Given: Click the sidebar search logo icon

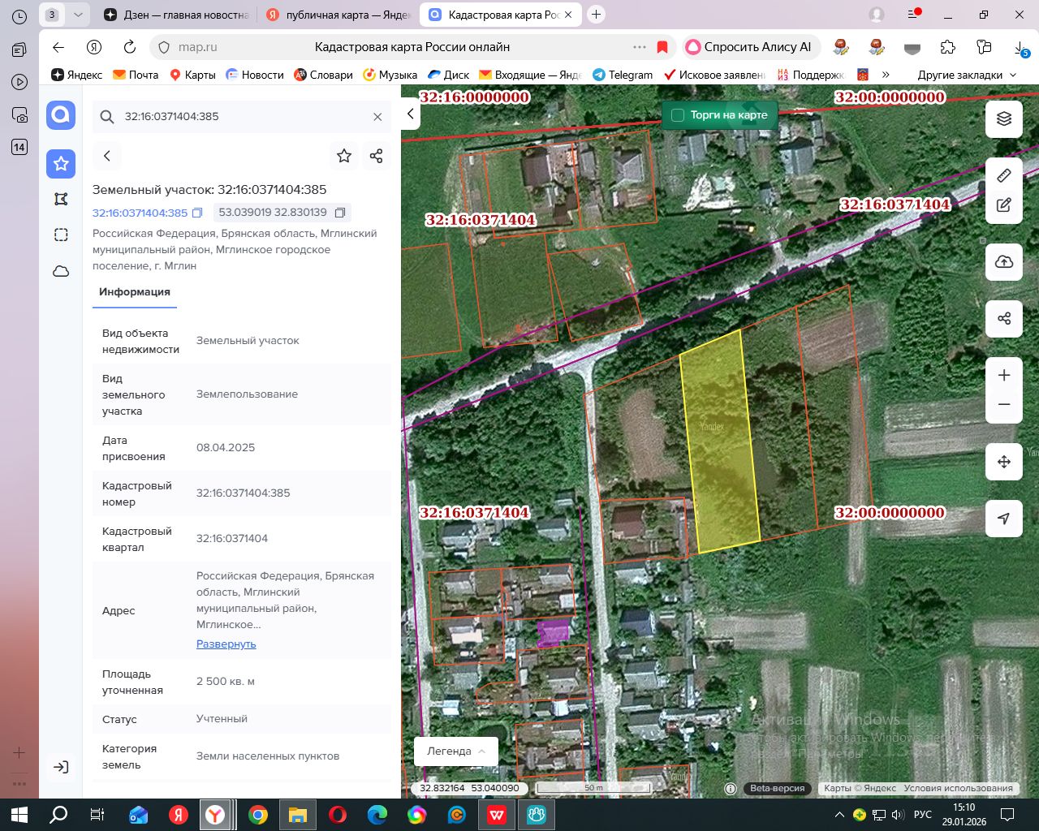Looking at the screenshot, I should coord(61,115).
